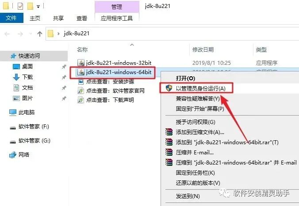Click the 网络 icon in the sidebar
This screenshot has width=299, height=206.
pos(13,155)
